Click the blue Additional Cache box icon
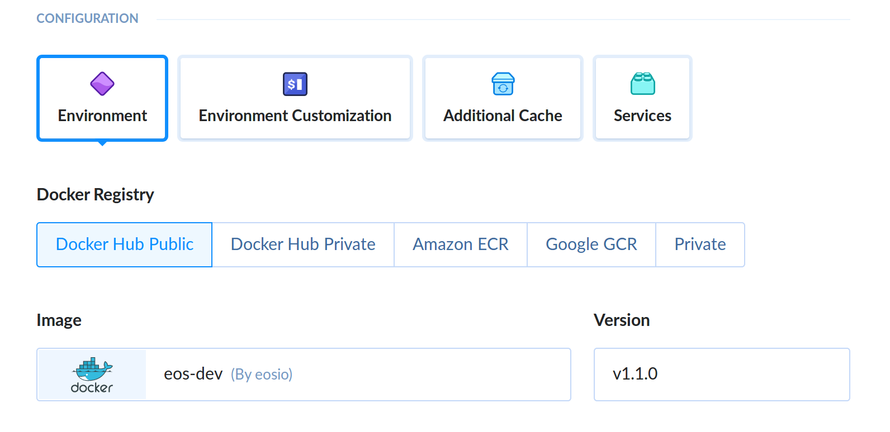This screenshot has height=432, width=890. click(503, 84)
